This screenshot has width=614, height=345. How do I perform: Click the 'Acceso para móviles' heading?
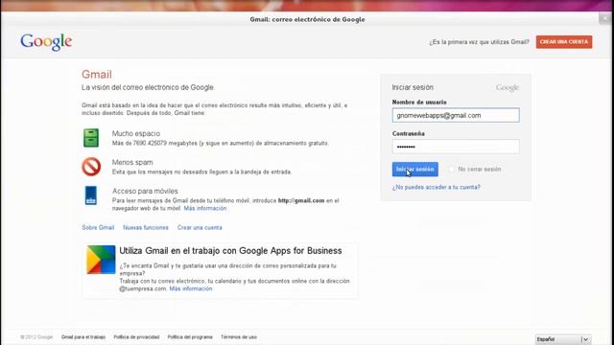[145, 192]
